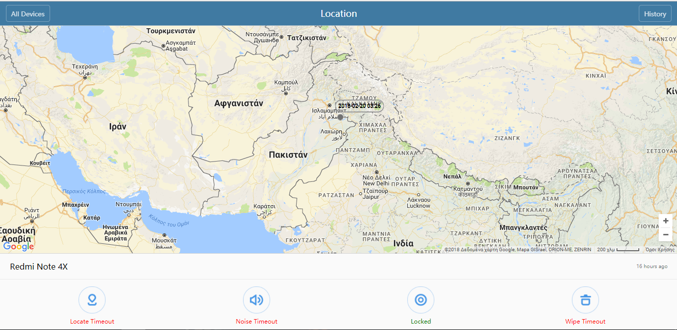Click the map terms of use link

[x=660, y=250]
